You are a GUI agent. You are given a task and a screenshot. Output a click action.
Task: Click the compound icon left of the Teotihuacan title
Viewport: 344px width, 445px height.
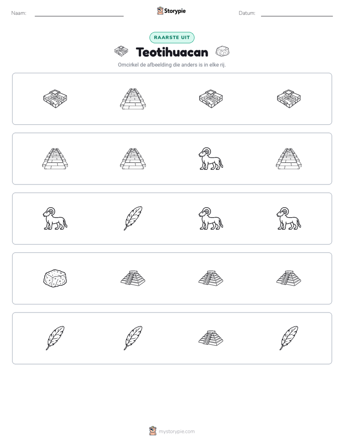click(121, 52)
